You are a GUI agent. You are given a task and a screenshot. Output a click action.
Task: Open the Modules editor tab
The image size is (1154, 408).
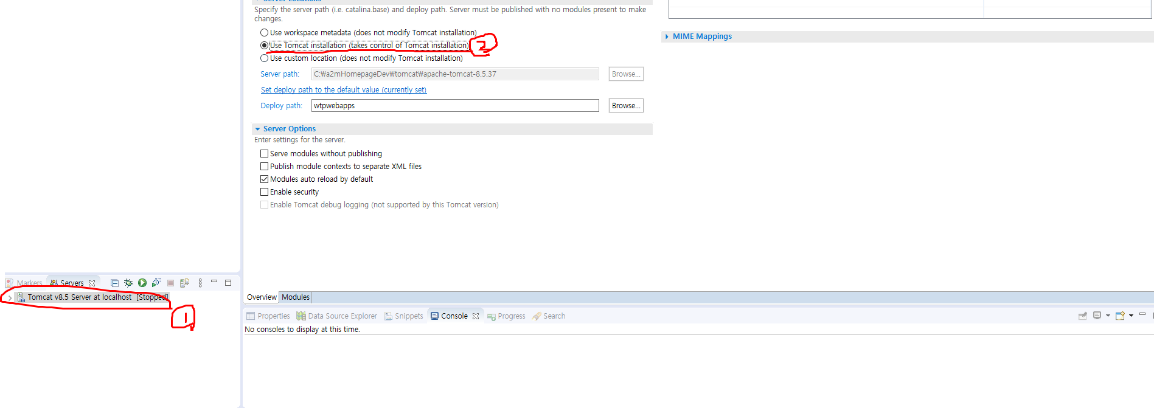coord(296,297)
